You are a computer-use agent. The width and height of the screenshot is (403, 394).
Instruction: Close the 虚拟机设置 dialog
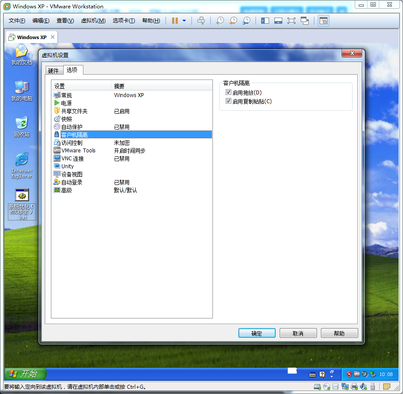click(x=352, y=53)
